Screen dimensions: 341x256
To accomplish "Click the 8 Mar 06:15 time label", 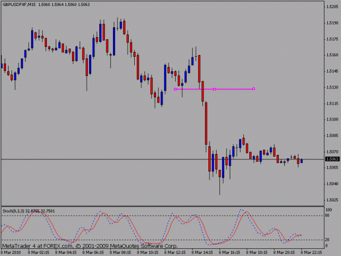I will tap(93, 253).
